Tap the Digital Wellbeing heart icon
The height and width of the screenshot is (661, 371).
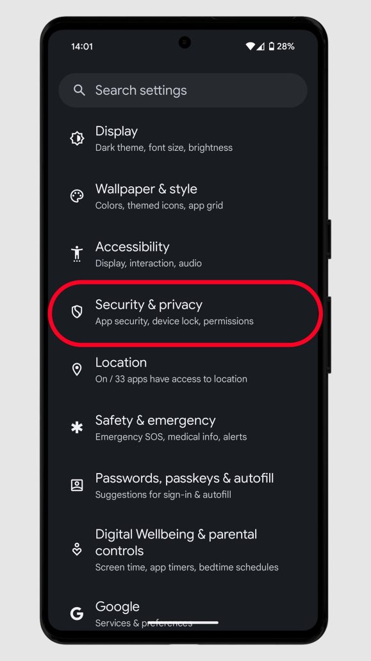click(x=77, y=549)
